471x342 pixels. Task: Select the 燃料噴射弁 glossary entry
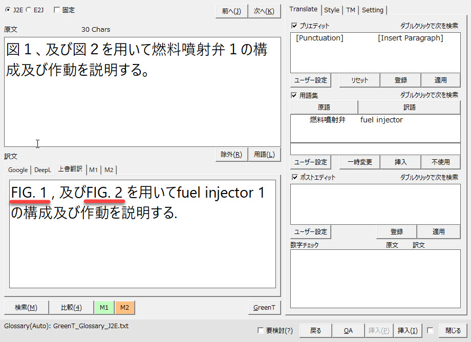point(328,120)
